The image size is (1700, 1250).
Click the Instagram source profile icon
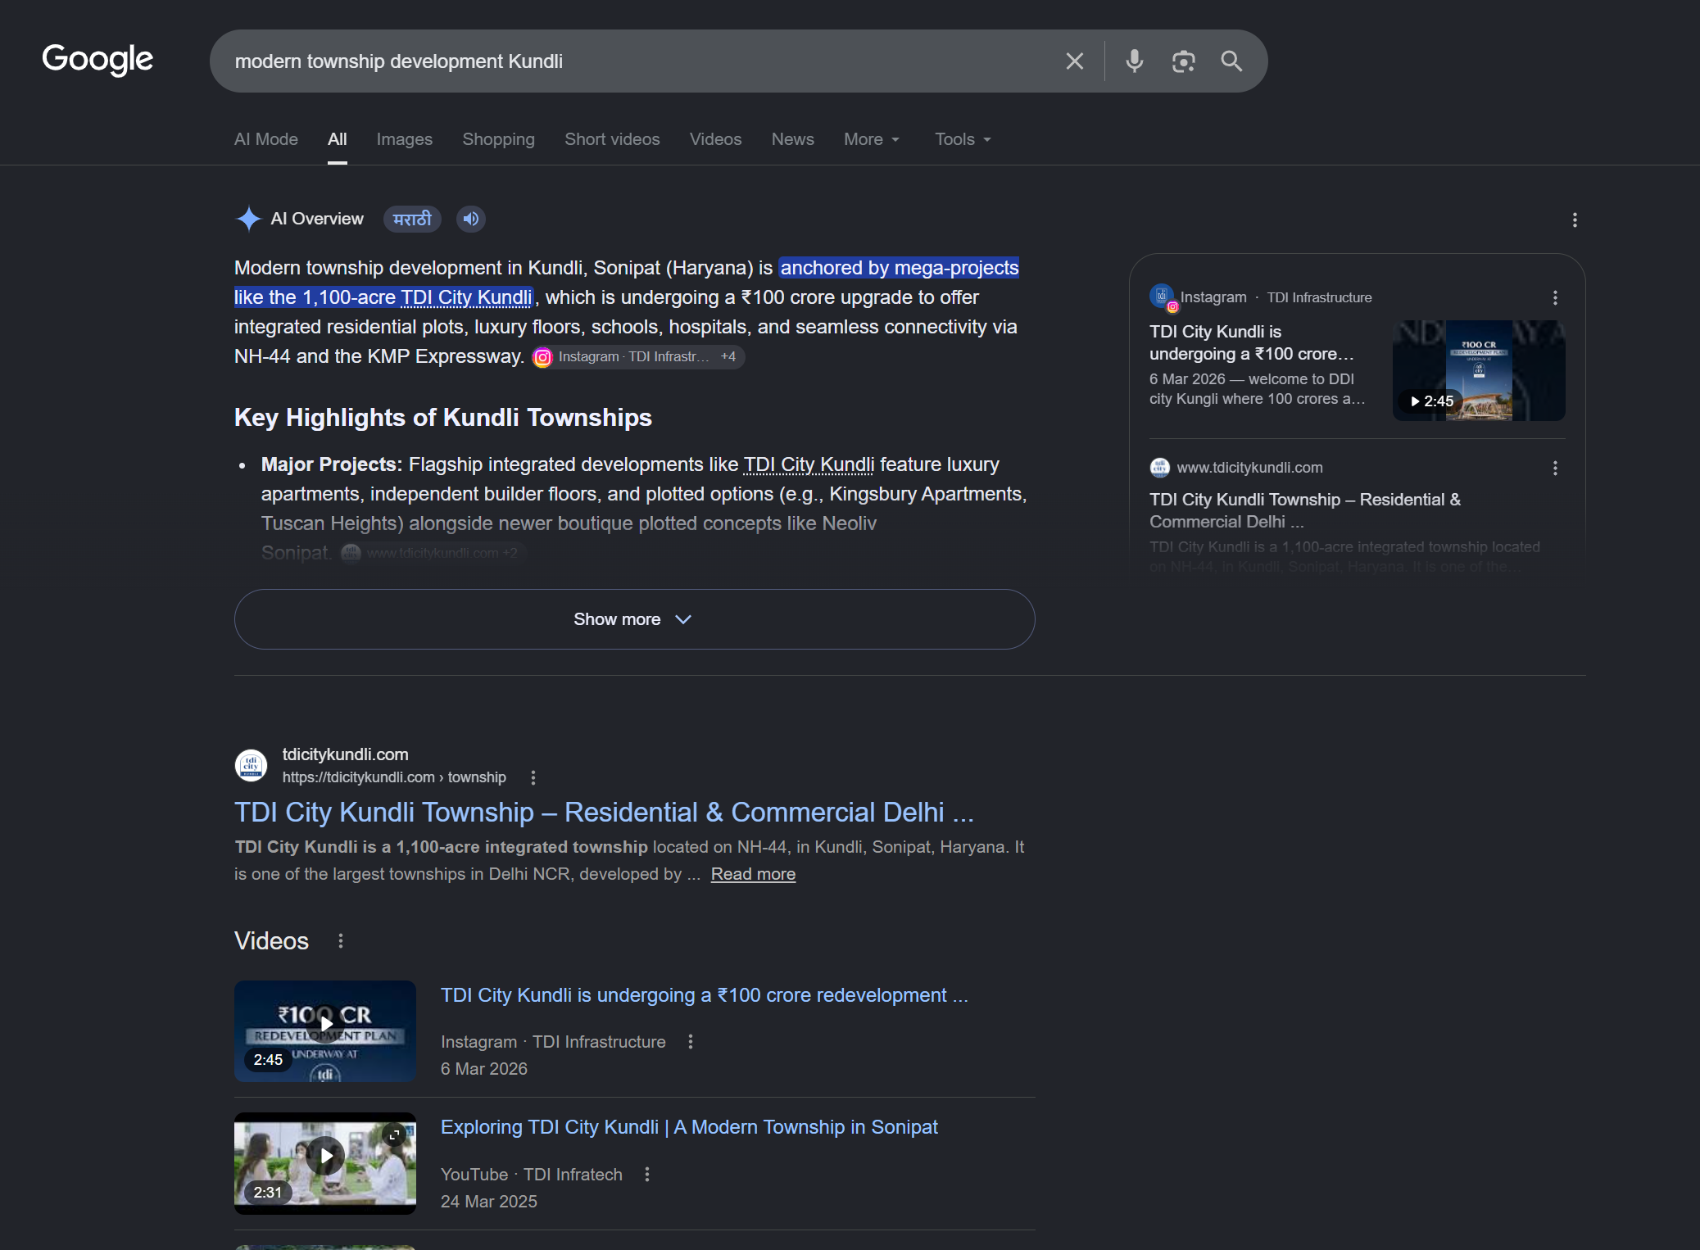point(1162,297)
